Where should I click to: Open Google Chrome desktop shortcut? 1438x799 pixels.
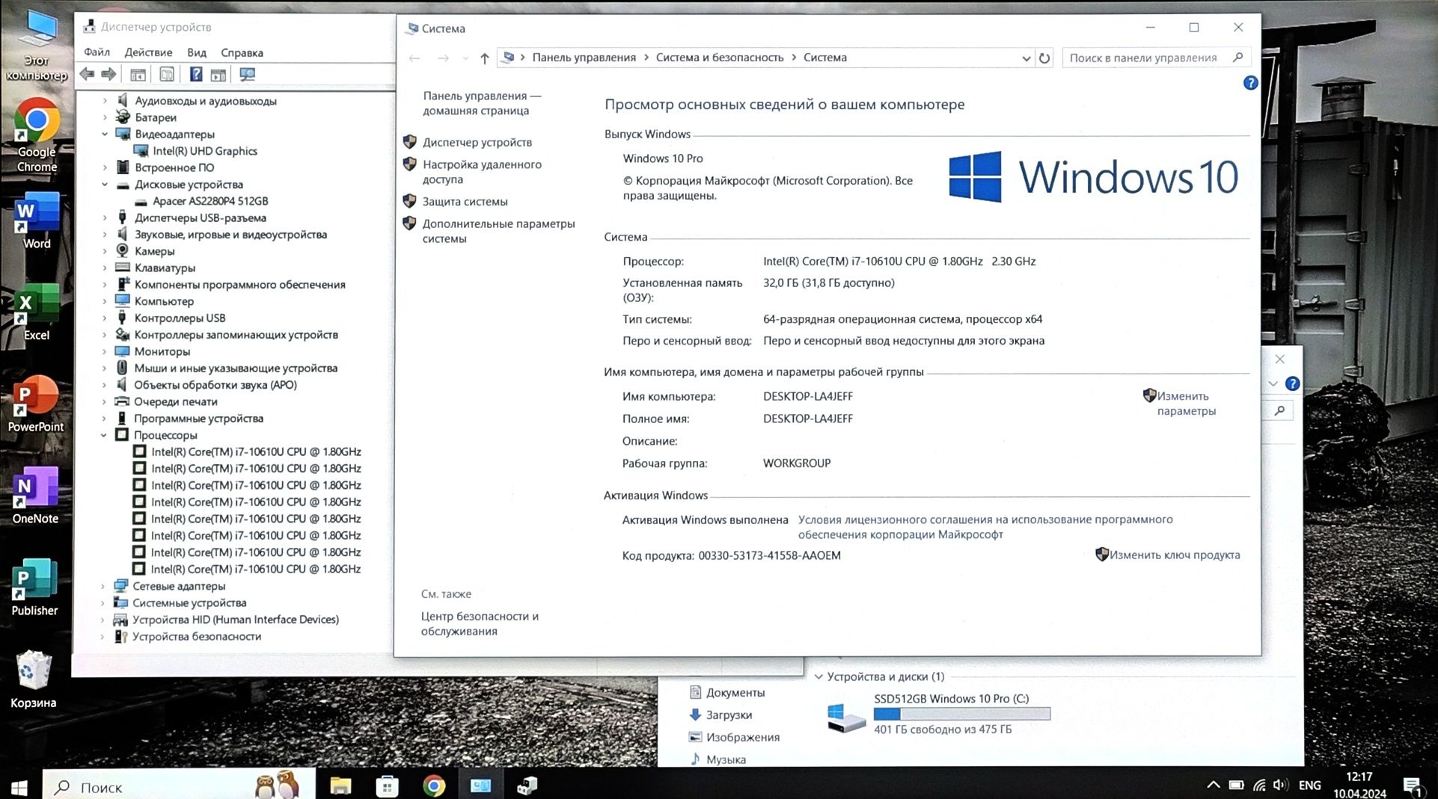[36, 135]
